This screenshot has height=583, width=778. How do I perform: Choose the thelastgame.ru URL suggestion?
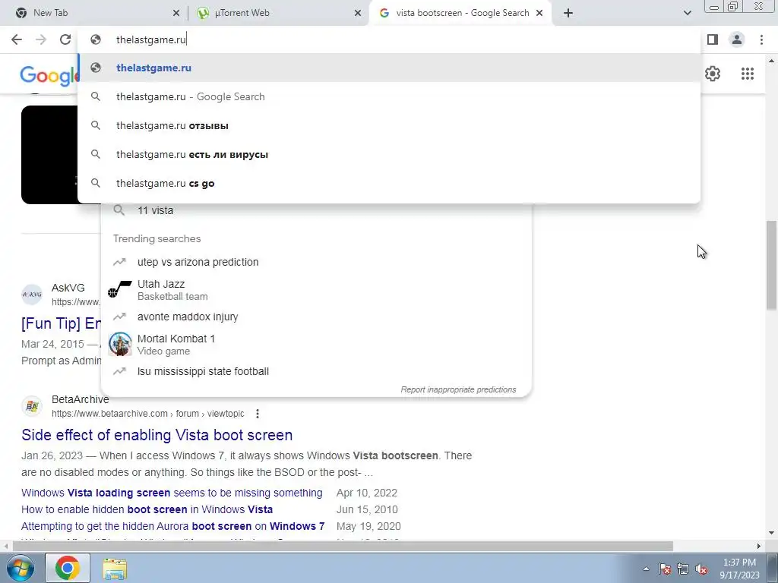coord(389,68)
